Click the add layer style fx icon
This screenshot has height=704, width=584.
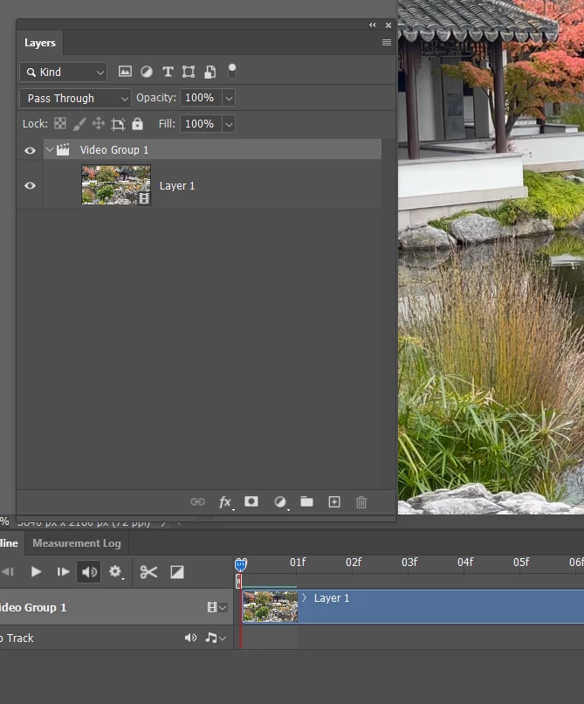click(225, 502)
